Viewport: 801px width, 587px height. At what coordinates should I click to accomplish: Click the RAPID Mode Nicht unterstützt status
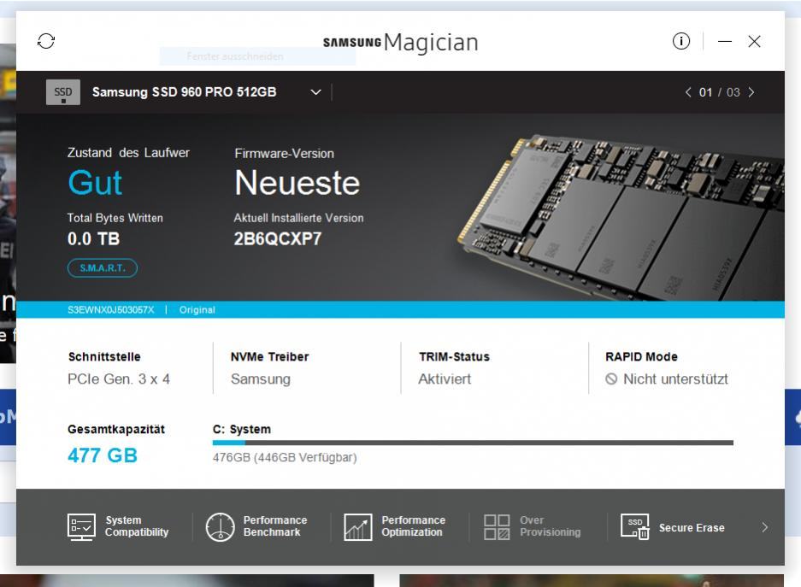pos(667,379)
